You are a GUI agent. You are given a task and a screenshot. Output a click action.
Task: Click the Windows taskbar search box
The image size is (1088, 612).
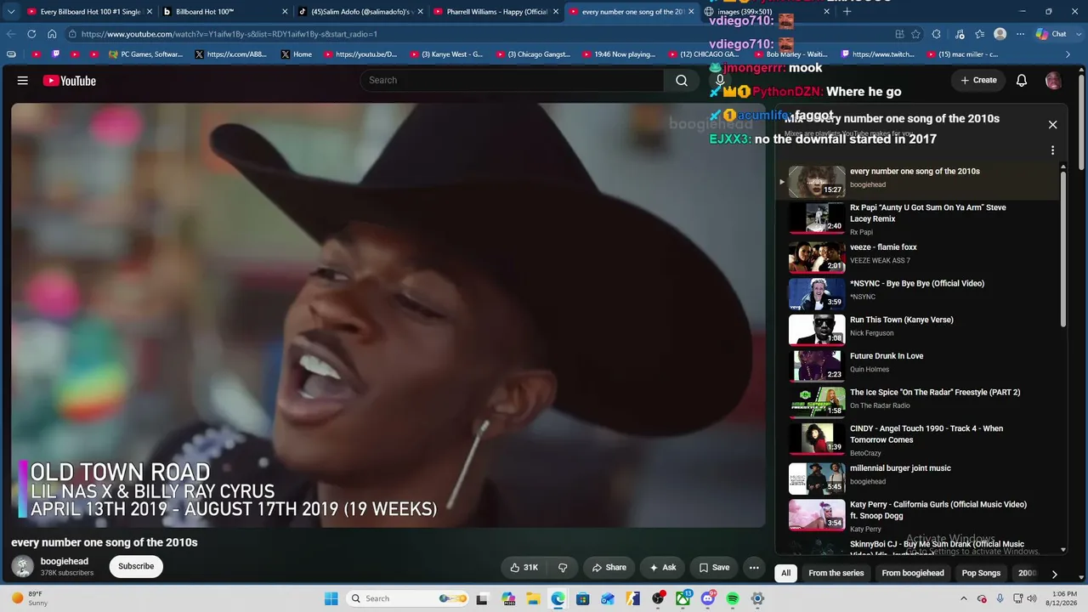(408, 598)
